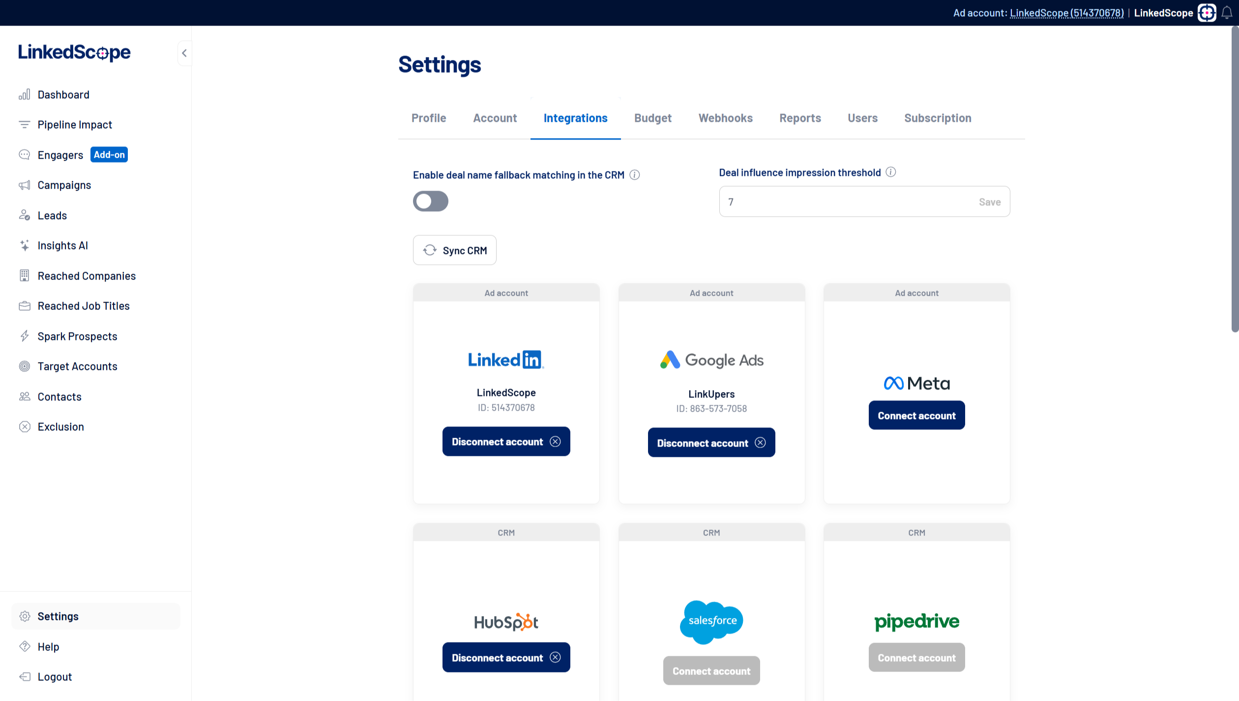
Task: Click the Insights AI sparkle icon
Action: click(x=25, y=245)
